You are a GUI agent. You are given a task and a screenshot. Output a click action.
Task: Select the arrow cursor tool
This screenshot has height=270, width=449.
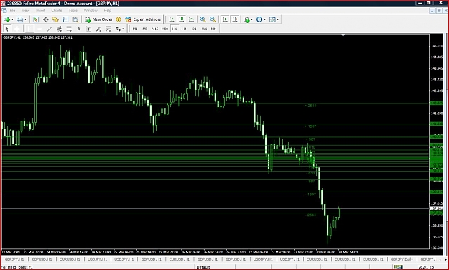point(7,29)
